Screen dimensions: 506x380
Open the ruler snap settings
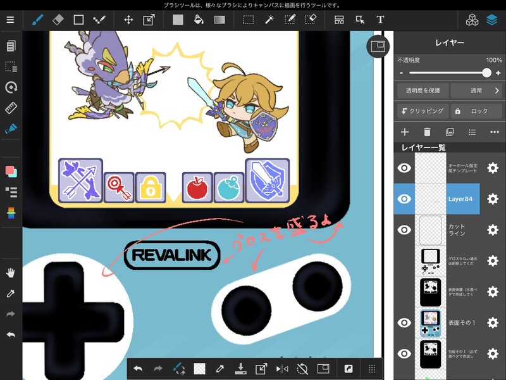11,108
